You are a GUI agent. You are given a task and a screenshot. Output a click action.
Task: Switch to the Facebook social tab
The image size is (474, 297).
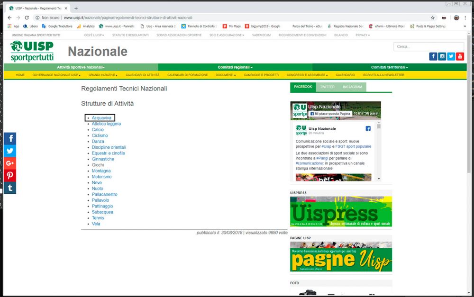coord(303,87)
